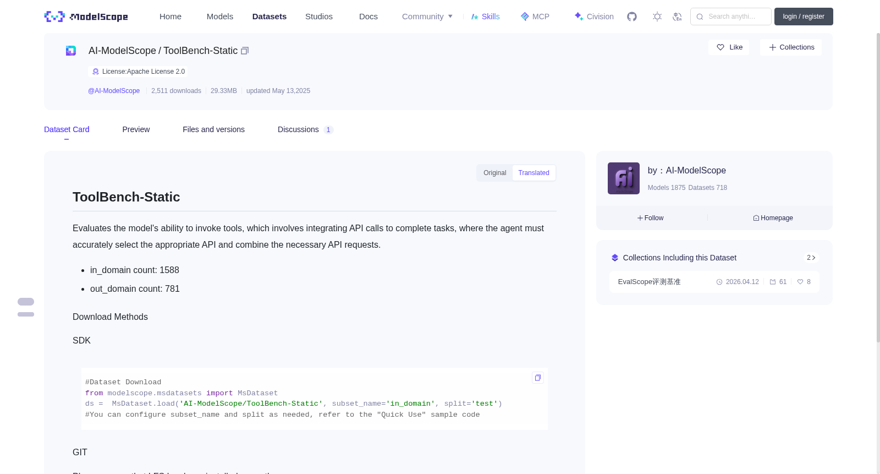The width and height of the screenshot is (880, 474).
Task: Click the 'SDK' label
Action: [x=81, y=341]
